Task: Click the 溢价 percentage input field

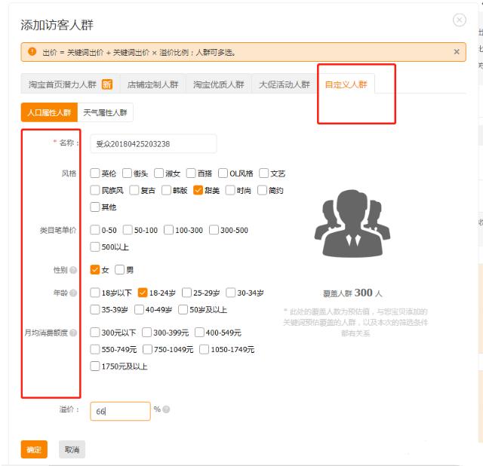Action: [x=120, y=411]
